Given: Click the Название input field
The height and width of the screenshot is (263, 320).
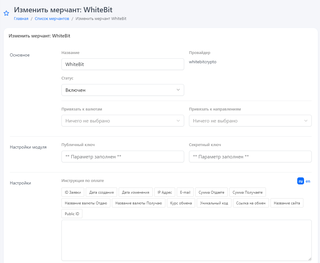Looking at the screenshot, I should point(123,64).
